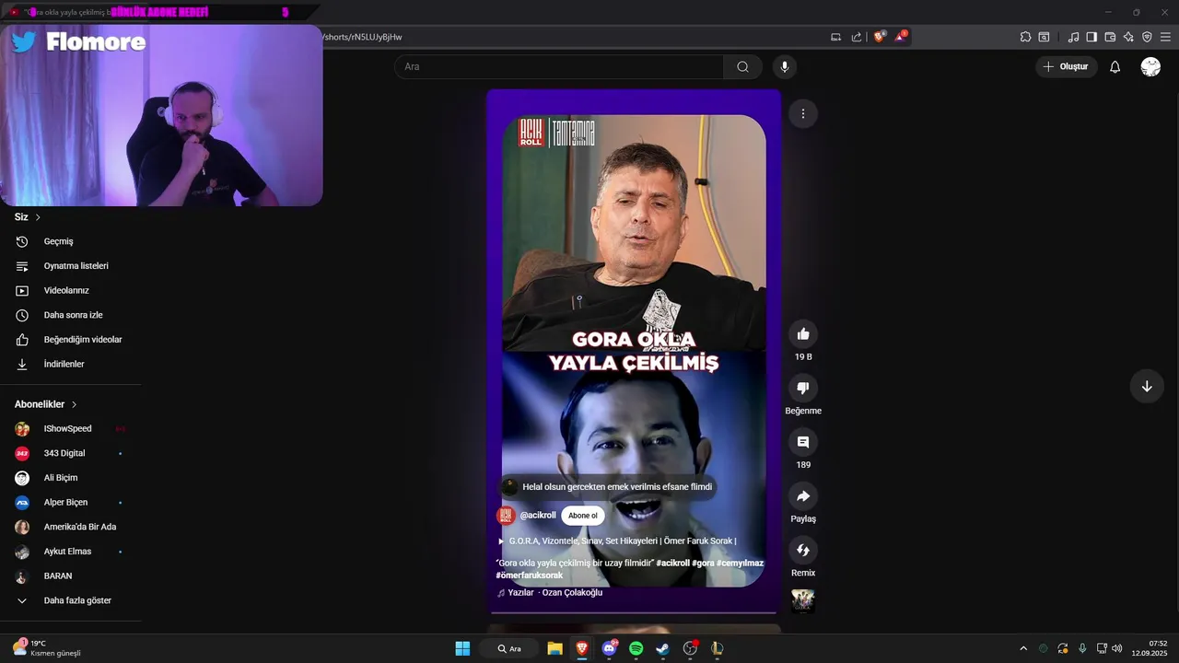Toggle the browser sidebar panel
The image size is (1179, 663).
(1091, 37)
